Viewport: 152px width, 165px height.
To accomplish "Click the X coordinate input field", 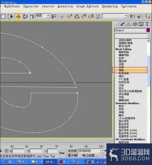I will (18, 151).
